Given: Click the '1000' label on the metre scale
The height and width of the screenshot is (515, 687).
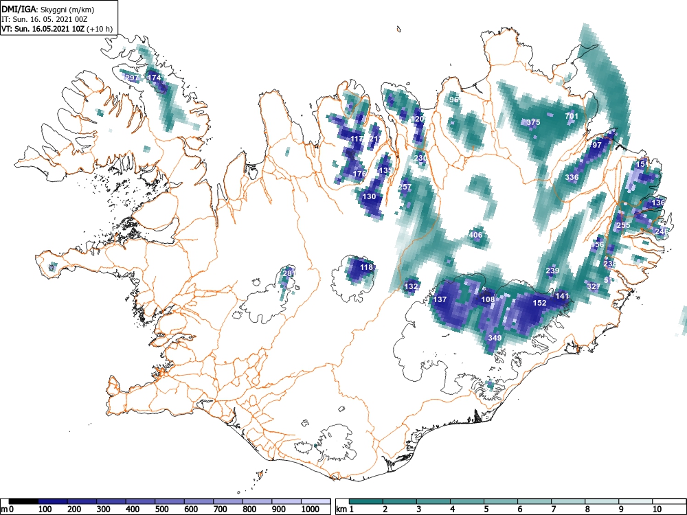Looking at the screenshot, I should point(311,510).
